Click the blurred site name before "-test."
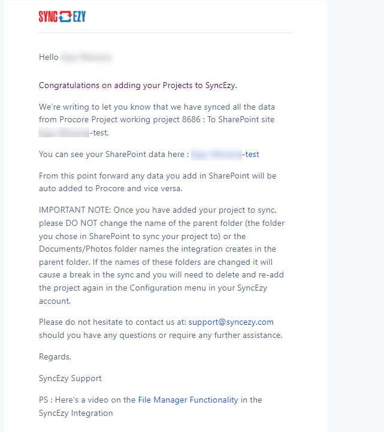The image size is (384, 432). 64,132
